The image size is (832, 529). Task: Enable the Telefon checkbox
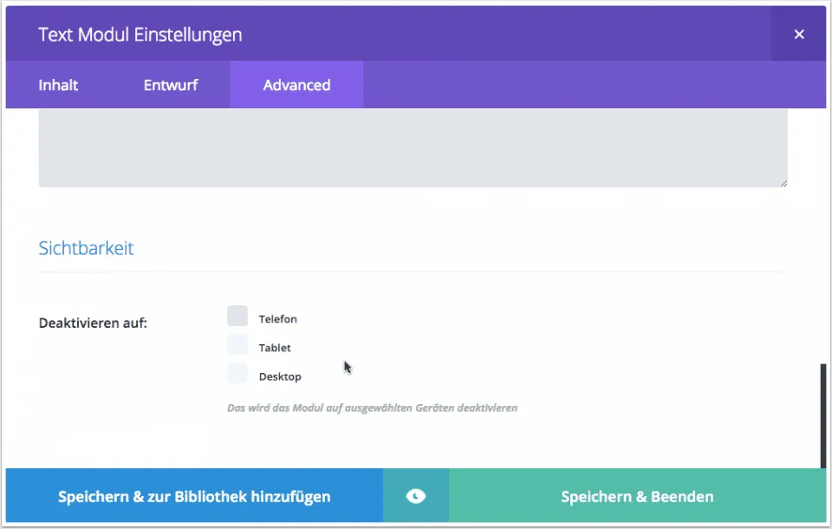pos(237,317)
